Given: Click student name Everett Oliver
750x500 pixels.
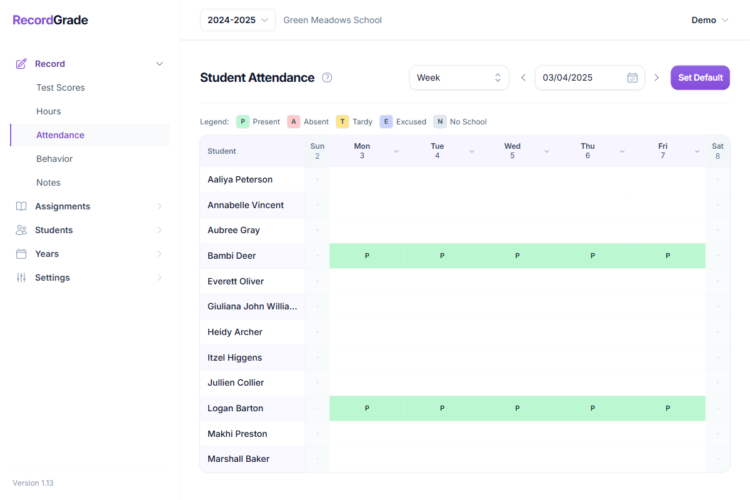Looking at the screenshot, I should (236, 281).
